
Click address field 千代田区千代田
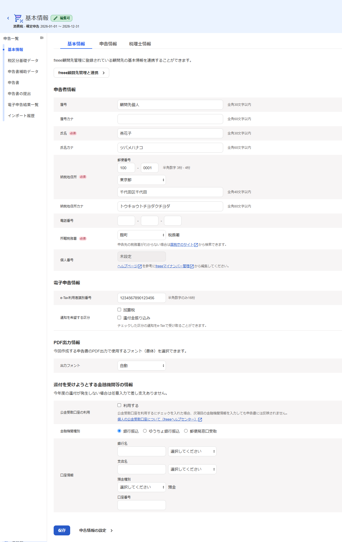(170, 192)
